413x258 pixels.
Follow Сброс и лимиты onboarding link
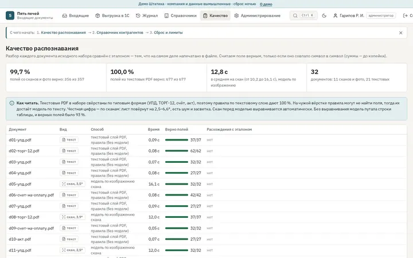[x=168, y=33]
